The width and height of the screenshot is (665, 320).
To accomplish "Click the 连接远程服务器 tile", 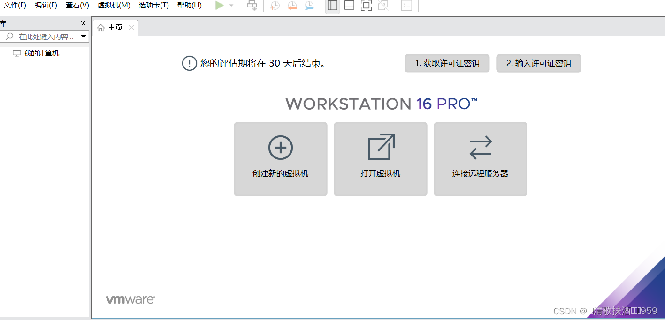I will (481, 159).
